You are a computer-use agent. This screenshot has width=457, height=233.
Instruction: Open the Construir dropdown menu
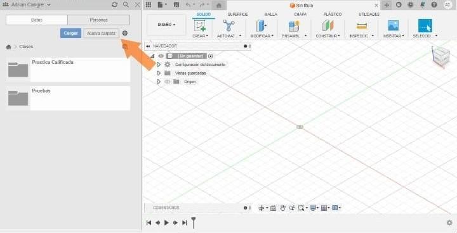(x=328, y=36)
